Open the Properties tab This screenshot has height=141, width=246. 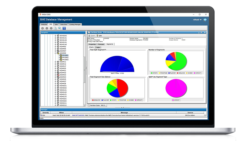[92, 44]
